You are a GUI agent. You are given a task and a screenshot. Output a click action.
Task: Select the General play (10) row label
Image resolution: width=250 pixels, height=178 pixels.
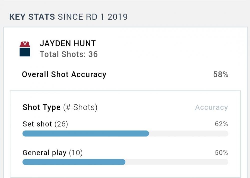(52, 153)
